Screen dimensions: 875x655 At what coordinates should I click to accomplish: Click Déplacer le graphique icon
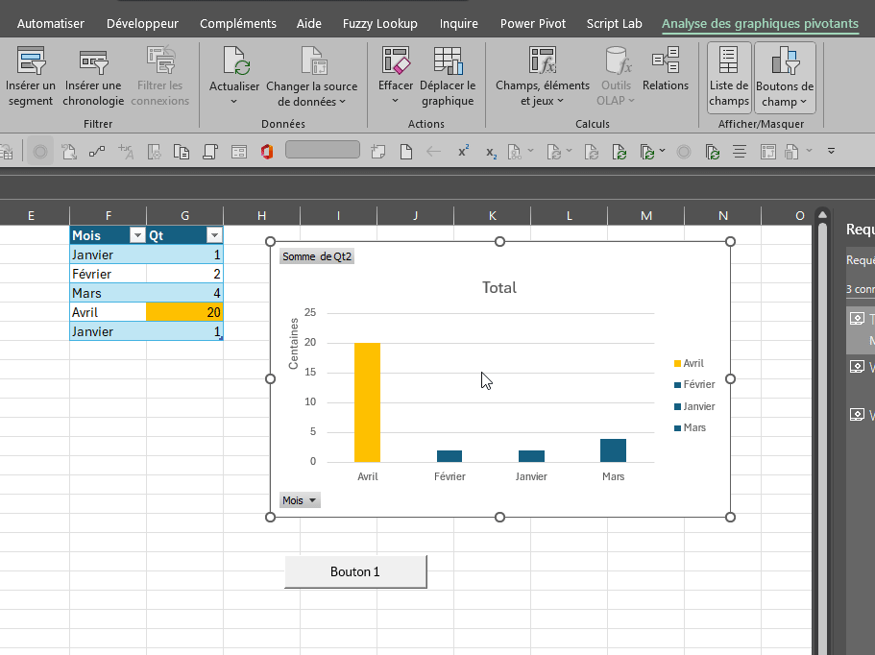pyautogui.click(x=448, y=61)
